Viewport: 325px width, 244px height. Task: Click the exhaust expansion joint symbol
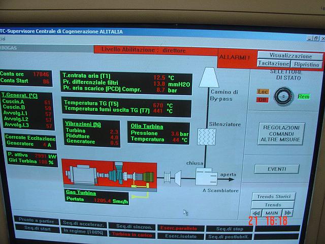(167, 177)
